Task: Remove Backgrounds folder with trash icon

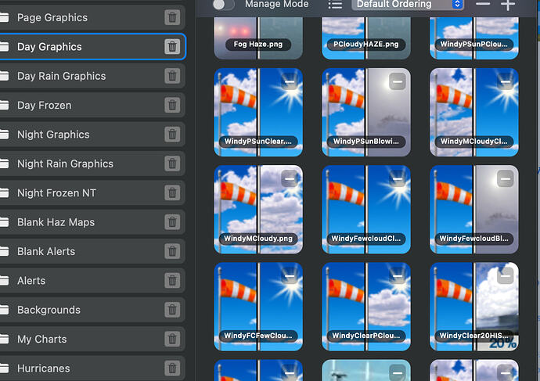Action: [172, 310]
